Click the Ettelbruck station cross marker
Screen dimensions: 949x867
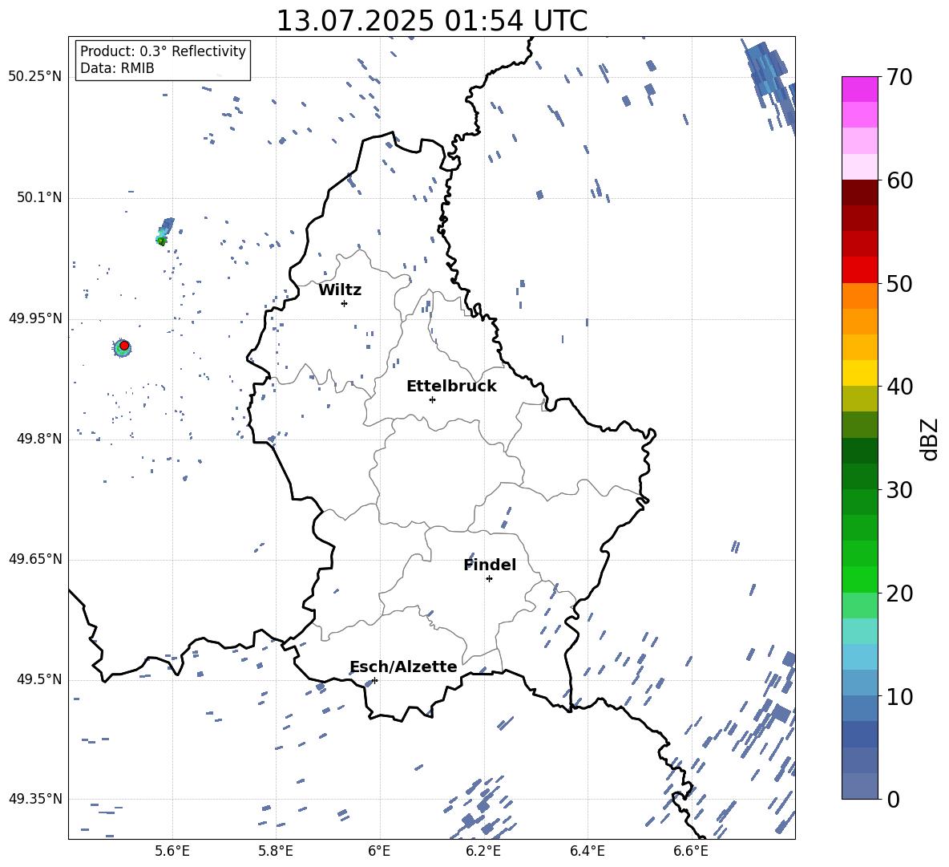point(432,399)
